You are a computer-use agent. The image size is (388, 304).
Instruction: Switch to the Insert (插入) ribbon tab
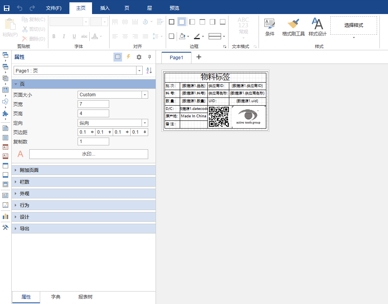click(x=105, y=8)
